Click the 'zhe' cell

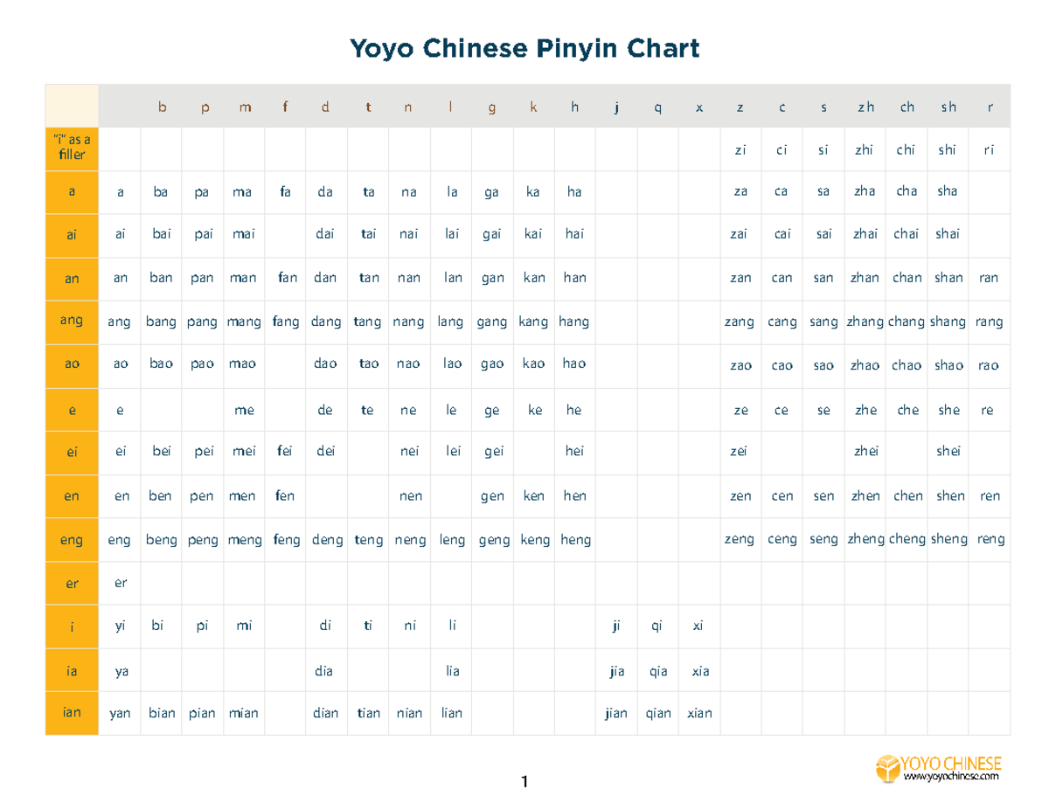865,410
